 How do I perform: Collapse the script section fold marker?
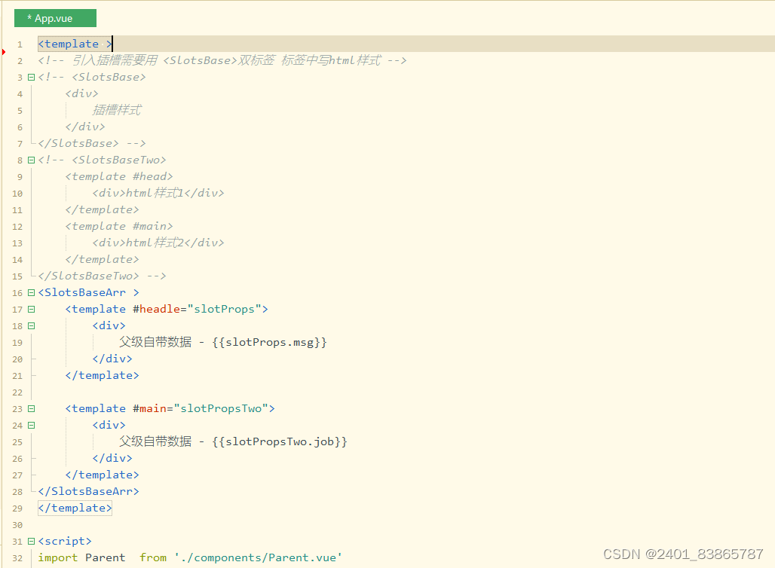pyautogui.click(x=30, y=540)
